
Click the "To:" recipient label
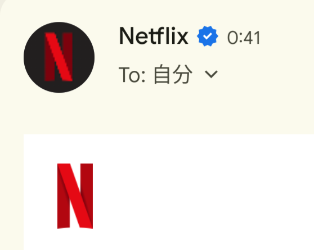pos(132,75)
